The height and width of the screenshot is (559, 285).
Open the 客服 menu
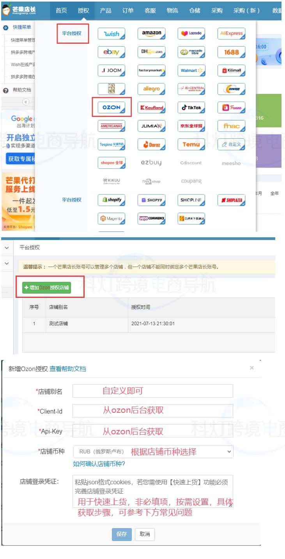pyautogui.click(x=150, y=11)
